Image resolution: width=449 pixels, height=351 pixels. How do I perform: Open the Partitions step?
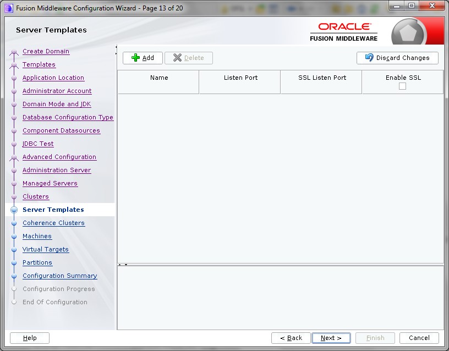[x=37, y=262]
